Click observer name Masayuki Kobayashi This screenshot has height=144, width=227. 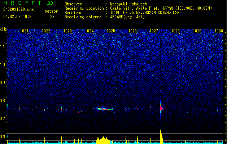click(130, 4)
